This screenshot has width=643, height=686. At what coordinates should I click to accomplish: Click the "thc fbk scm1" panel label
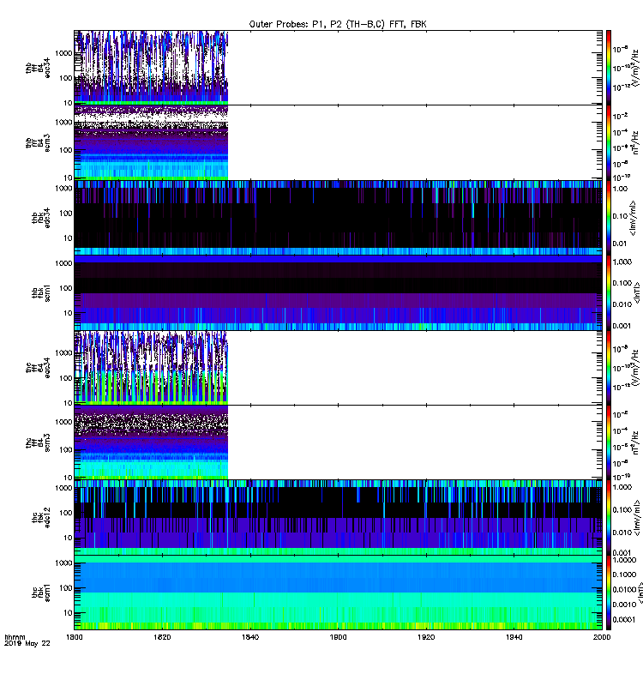[x=40, y=593]
